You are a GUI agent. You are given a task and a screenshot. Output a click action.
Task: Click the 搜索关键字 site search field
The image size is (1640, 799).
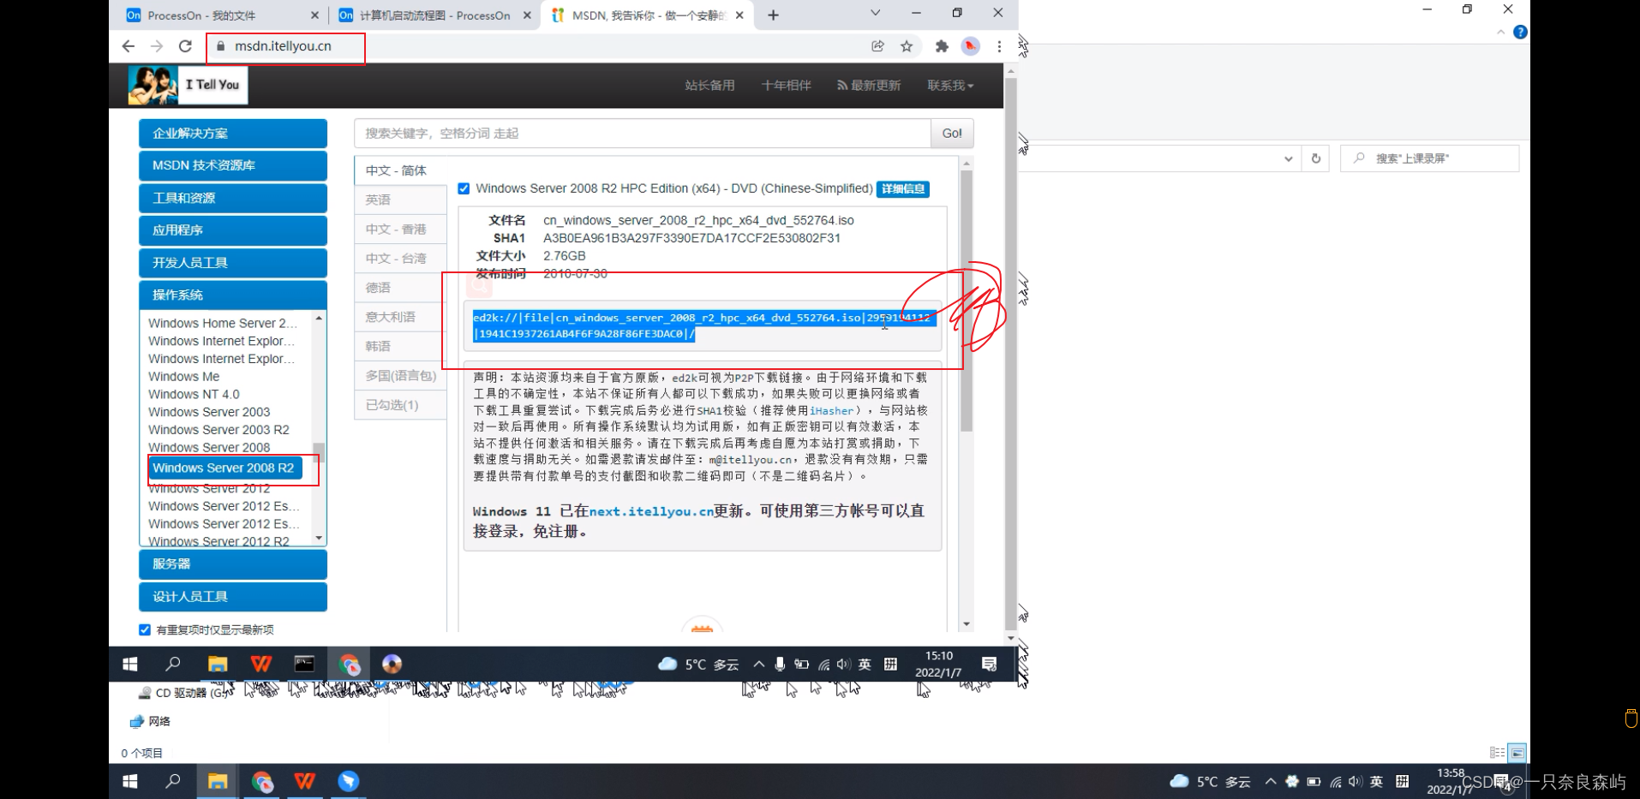click(642, 134)
